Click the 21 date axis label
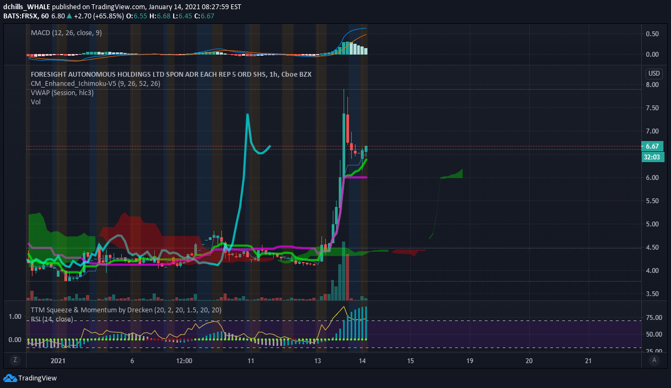The height and width of the screenshot is (388, 671). pos(589,360)
